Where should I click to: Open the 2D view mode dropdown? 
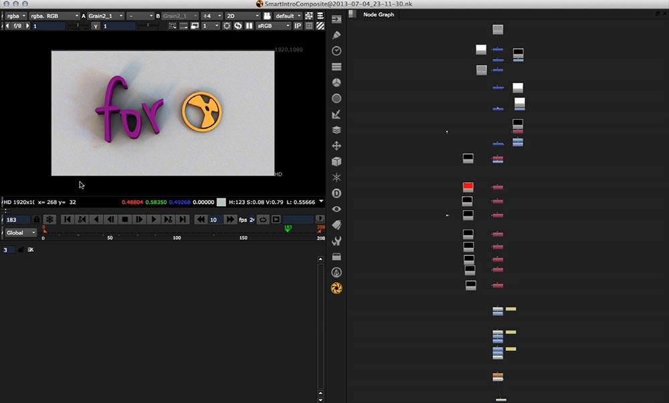[x=242, y=16]
